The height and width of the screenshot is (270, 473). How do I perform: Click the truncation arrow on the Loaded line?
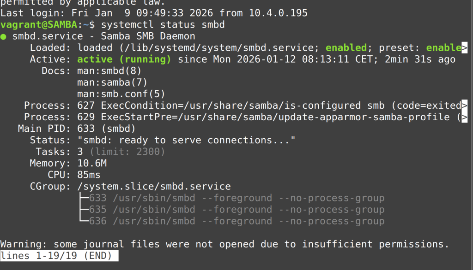(464, 48)
